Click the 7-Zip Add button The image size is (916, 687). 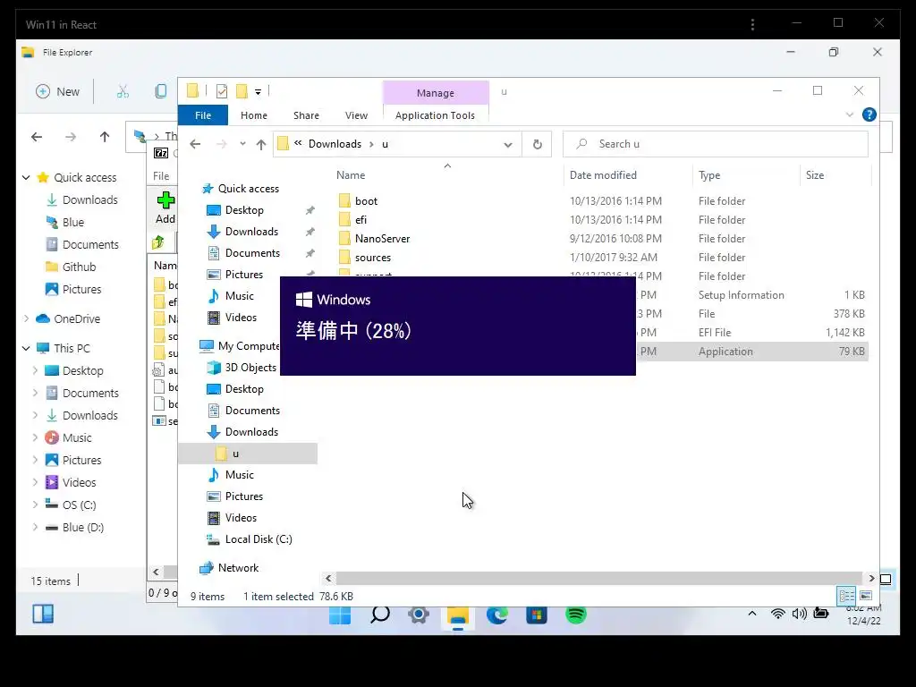click(x=165, y=208)
